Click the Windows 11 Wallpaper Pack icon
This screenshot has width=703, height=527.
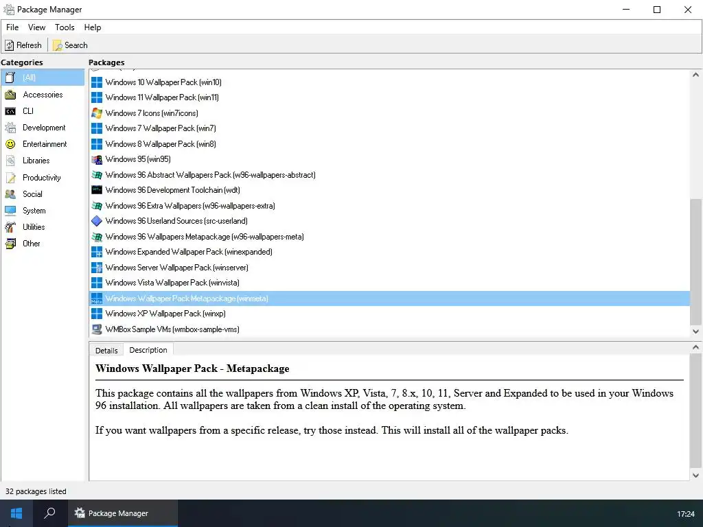tap(96, 97)
